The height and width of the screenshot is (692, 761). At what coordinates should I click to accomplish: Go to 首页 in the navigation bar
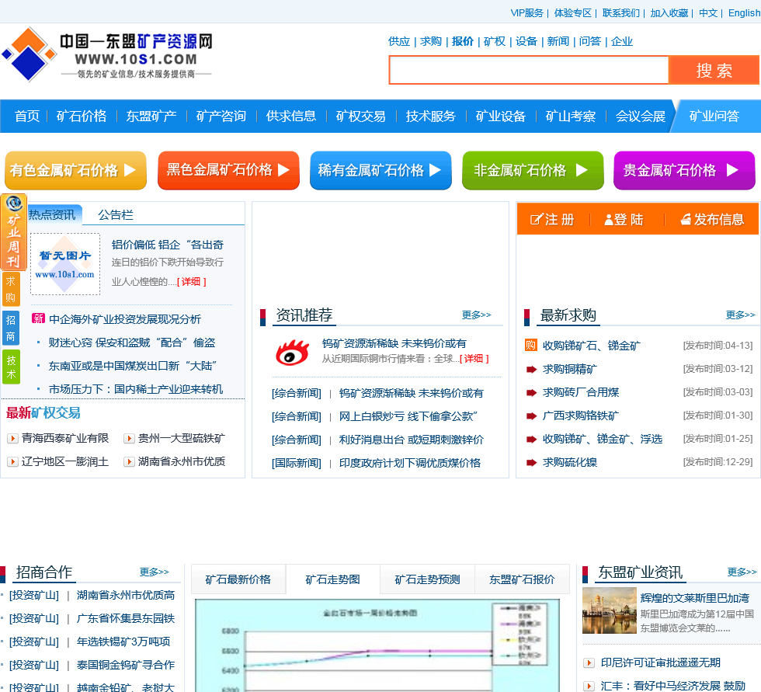pos(26,116)
